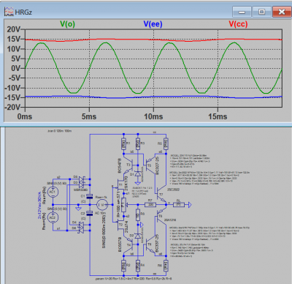Click the 0ms time axis label

point(25,116)
